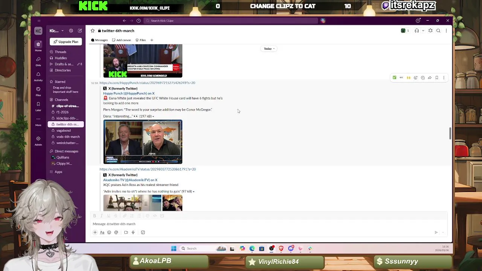Open workspace settings gear next to Kic...
482x271 pixels.
[x=71, y=31]
